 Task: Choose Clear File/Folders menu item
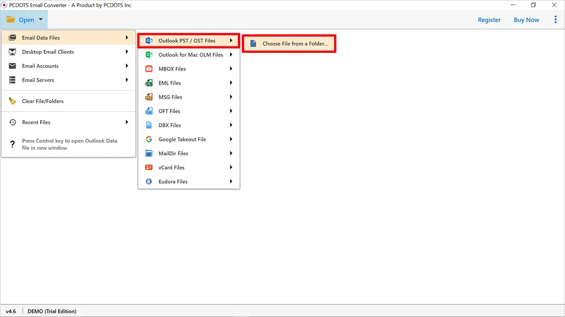[x=68, y=101]
